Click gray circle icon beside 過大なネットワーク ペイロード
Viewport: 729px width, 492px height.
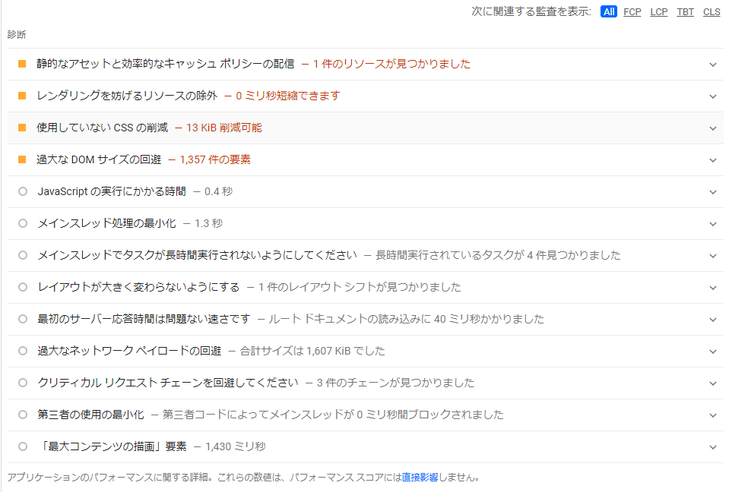coord(22,351)
